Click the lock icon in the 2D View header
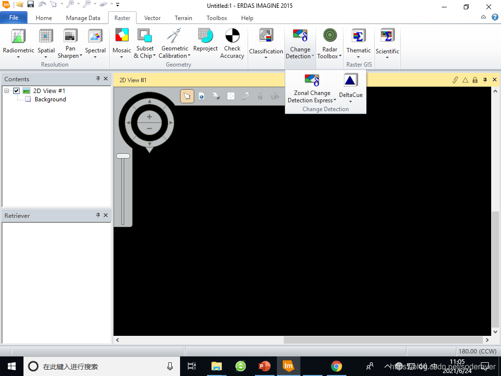This screenshot has width=501, height=376. click(x=475, y=80)
